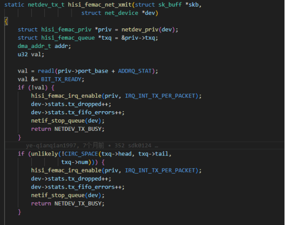Click the txq->head argument
Viewport: 285px width, 225px height.
[x=116, y=154]
